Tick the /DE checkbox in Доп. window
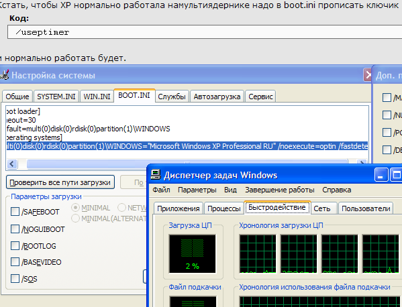 pos(387,149)
